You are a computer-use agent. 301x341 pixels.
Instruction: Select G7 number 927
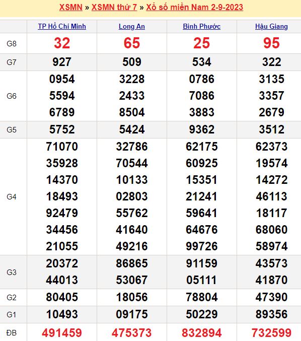tap(62, 62)
